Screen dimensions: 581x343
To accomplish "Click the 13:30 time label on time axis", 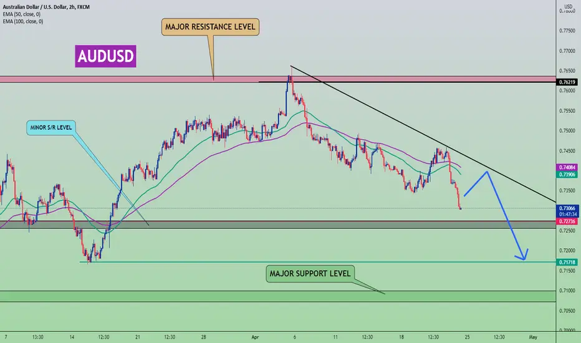I will (38, 337).
